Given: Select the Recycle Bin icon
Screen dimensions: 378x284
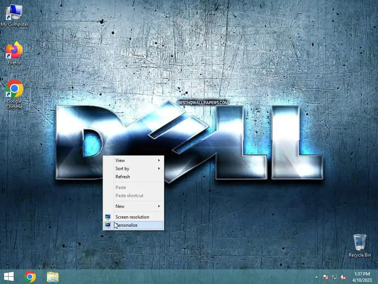Looking at the screenshot, I should 360,246.
